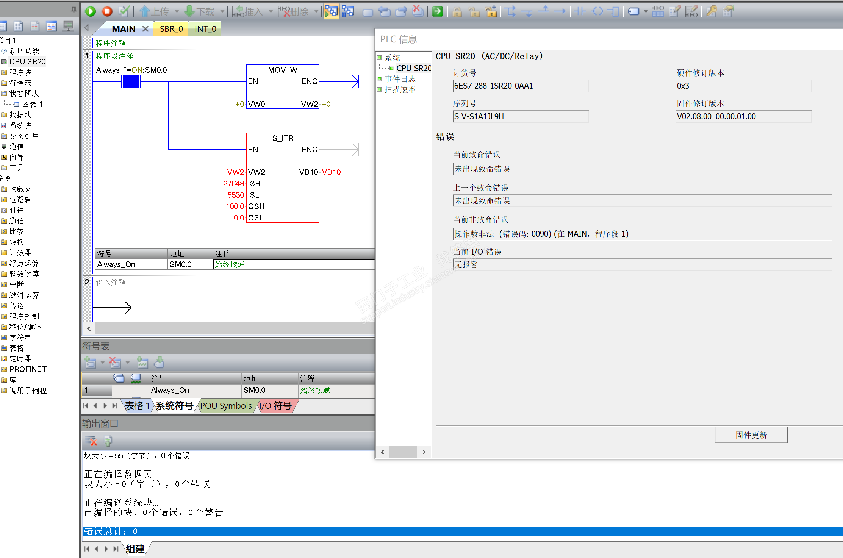Click the green RUN button
The width and height of the screenshot is (843, 558).
click(x=91, y=11)
